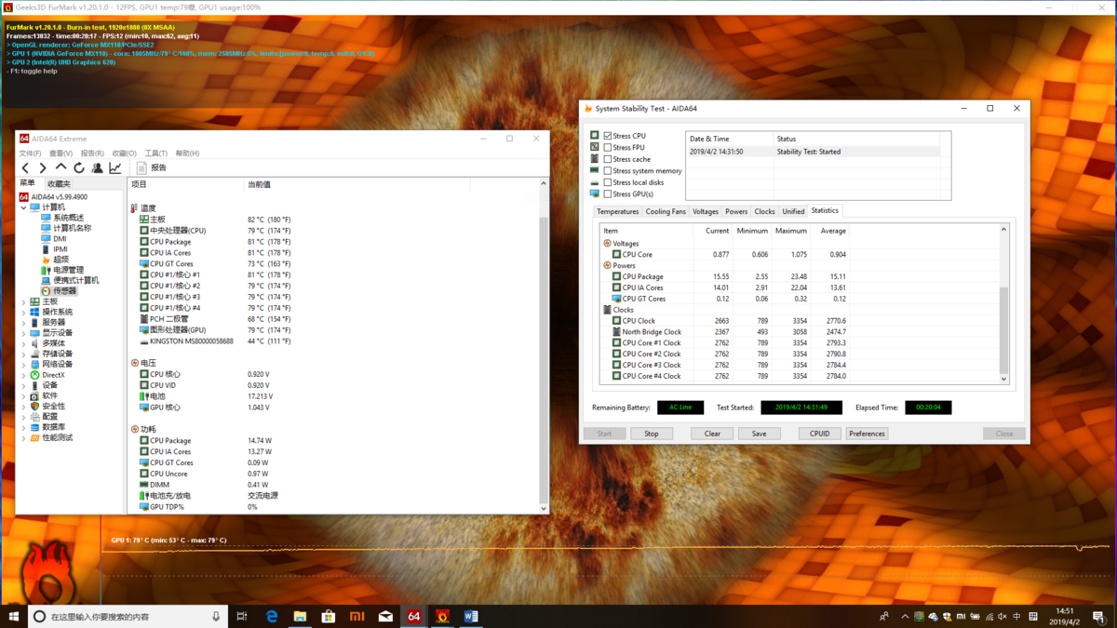Enable Stress local disks checkbox
The height and width of the screenshot is (628, 1117).
pos(608,182)
